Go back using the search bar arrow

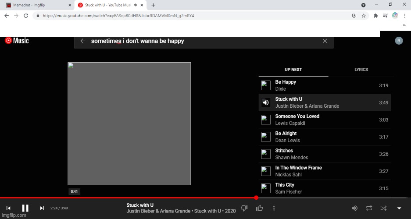[x=83, y=41]
